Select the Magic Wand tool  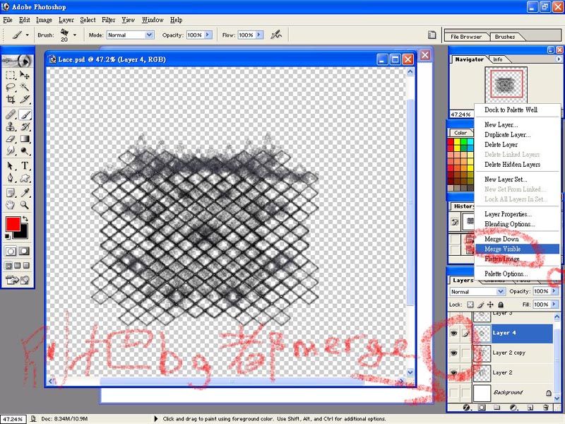(25, 87)
